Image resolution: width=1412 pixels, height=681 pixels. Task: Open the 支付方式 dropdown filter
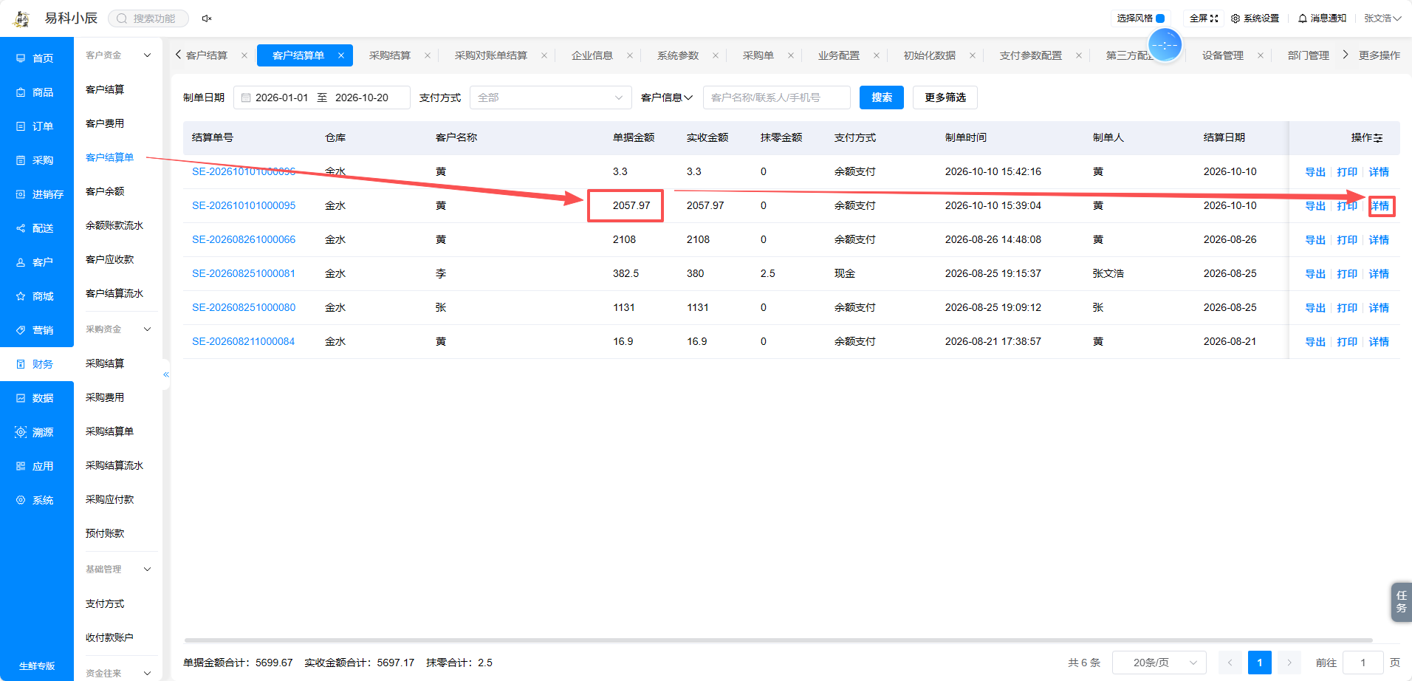[550, 97]
